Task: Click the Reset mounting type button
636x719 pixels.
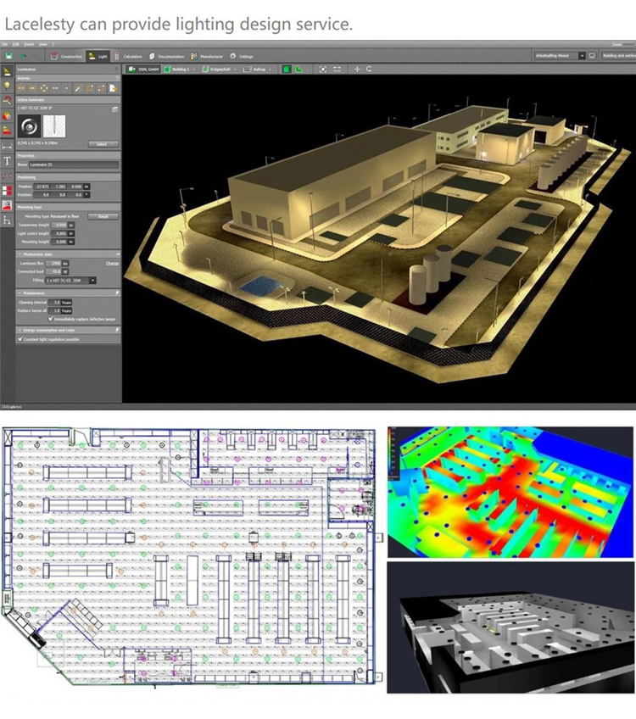Action: pyautogui.click(x=103, y=216)
